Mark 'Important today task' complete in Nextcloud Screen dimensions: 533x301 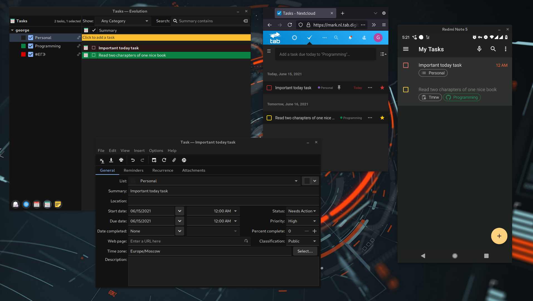(269, 88)
